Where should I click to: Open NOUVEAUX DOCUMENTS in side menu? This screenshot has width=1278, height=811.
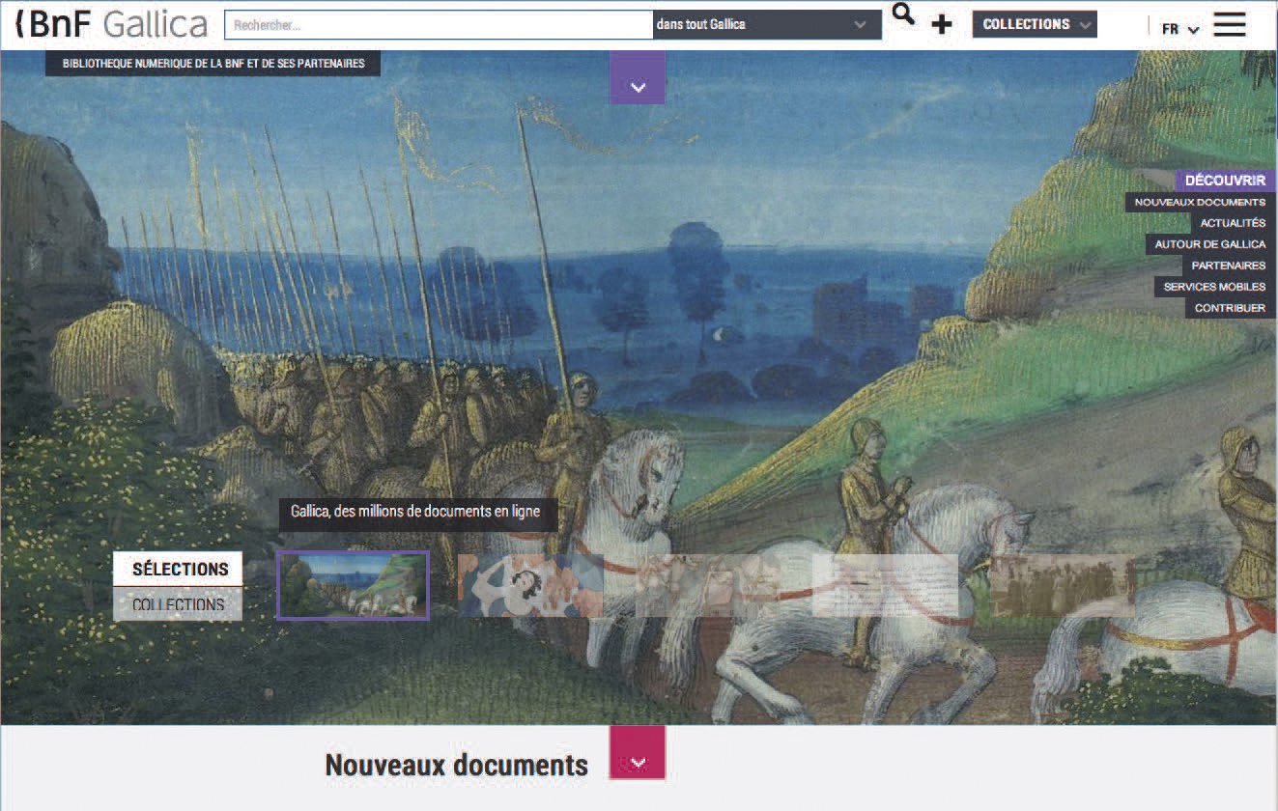[x=1200, y=203]
